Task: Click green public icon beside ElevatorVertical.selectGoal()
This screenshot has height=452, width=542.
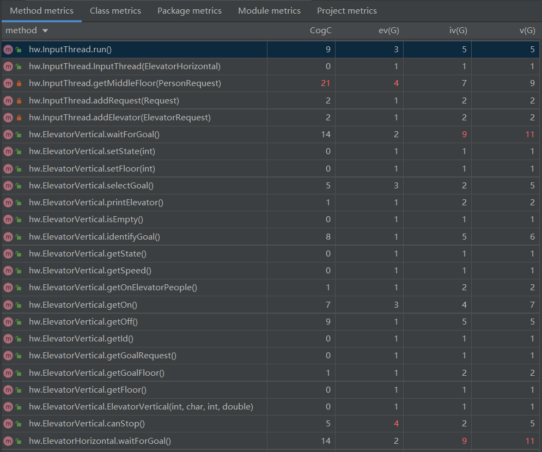Action: click(x=19, y=186)
